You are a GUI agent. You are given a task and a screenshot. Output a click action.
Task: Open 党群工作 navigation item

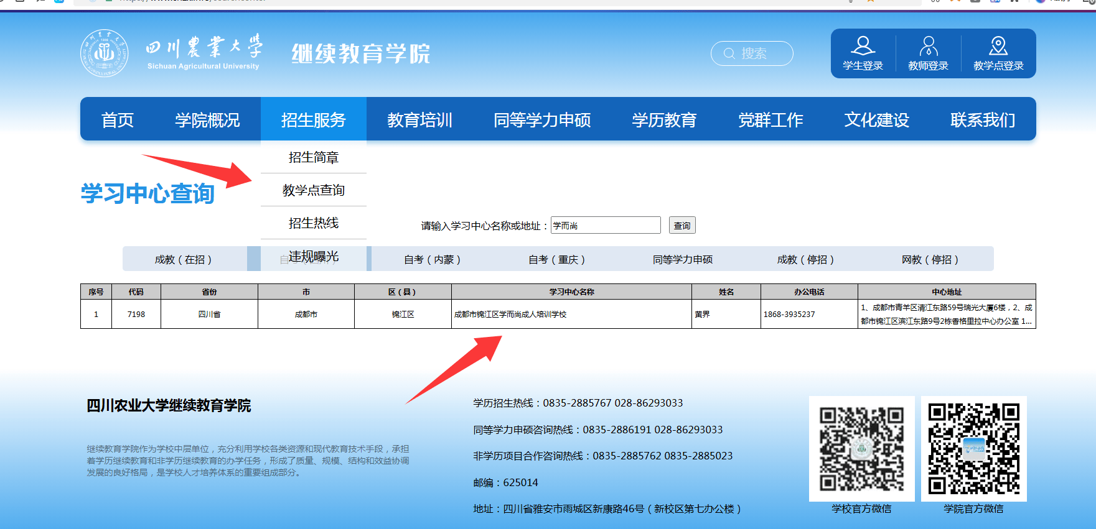(770, 119)
